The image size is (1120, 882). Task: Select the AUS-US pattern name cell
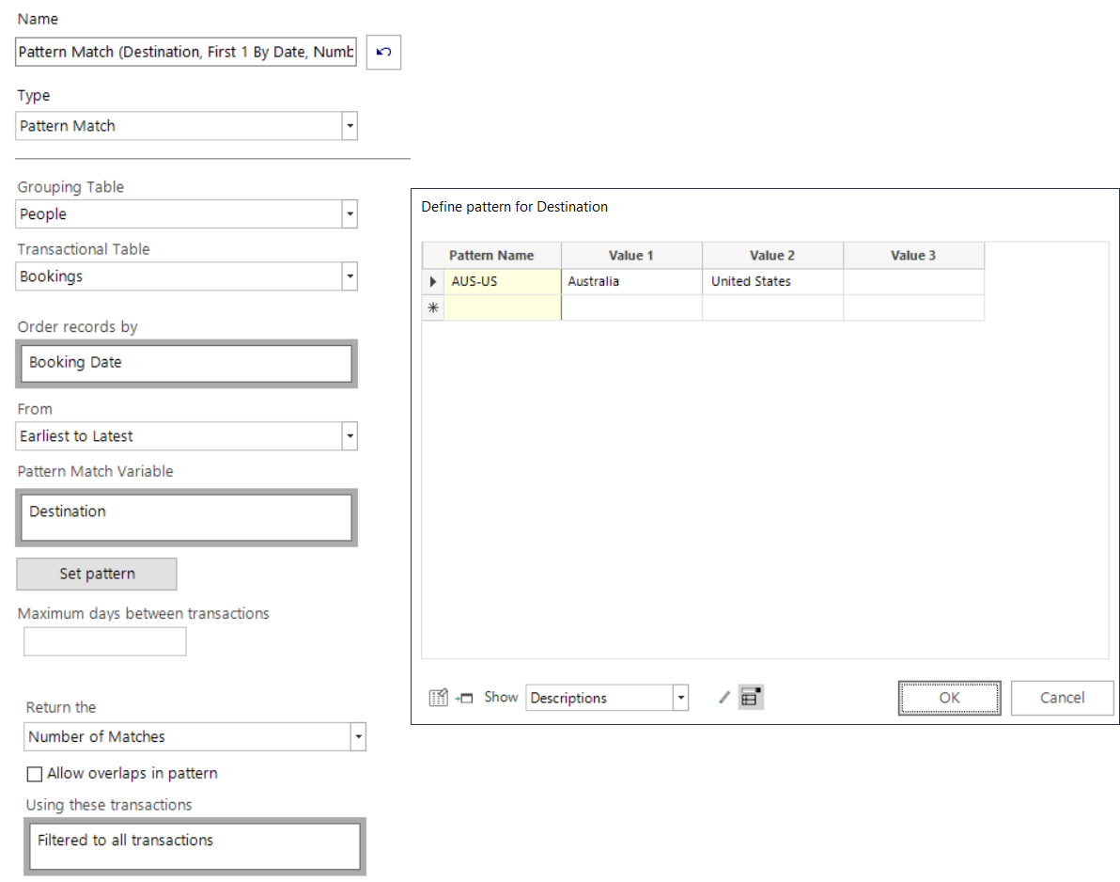point(503,281)
